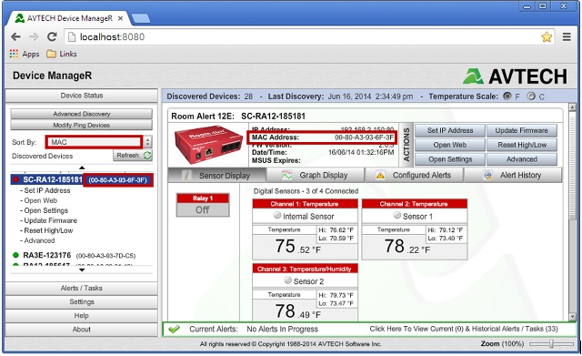Expand the Settings section
Image resolution: width=582 pixels, height=356 pixels.
tap(82, 301)
